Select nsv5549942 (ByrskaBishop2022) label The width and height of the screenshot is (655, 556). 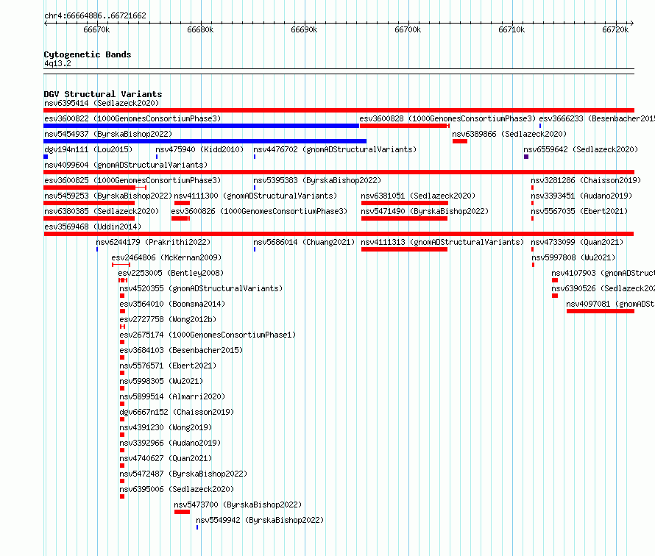260,520
